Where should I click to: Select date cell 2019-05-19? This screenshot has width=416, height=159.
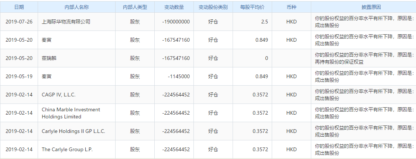tap(19, 76)
